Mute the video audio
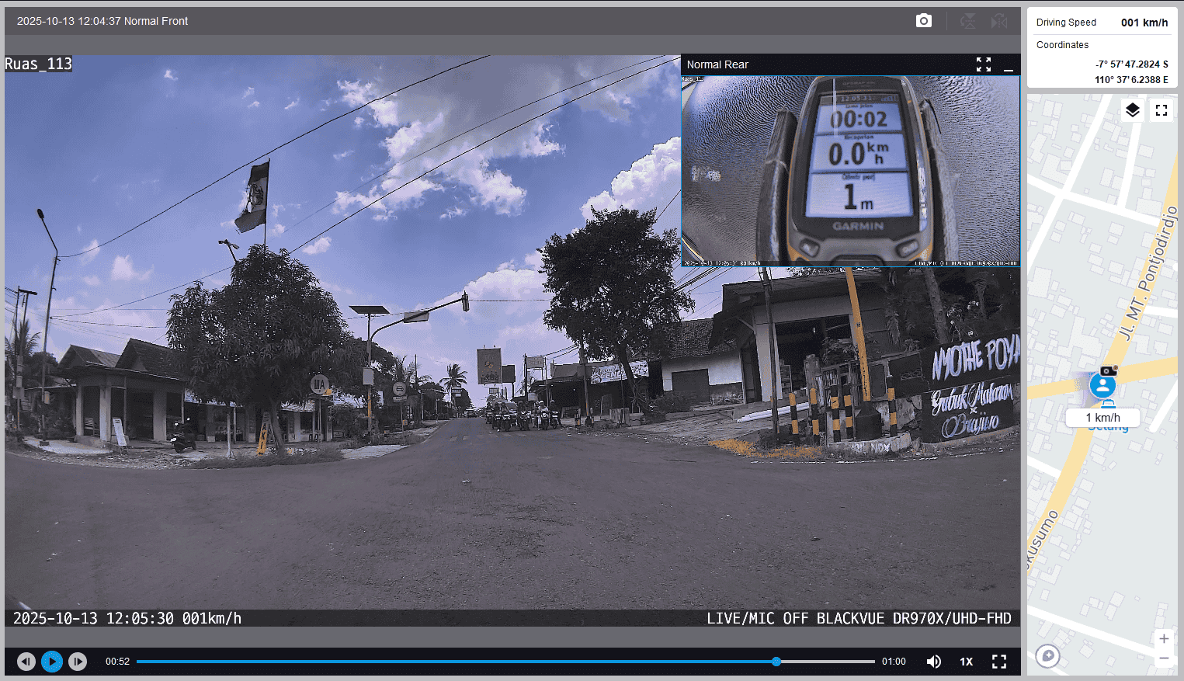The image size is (1184, 681). [x=933, y=662]
